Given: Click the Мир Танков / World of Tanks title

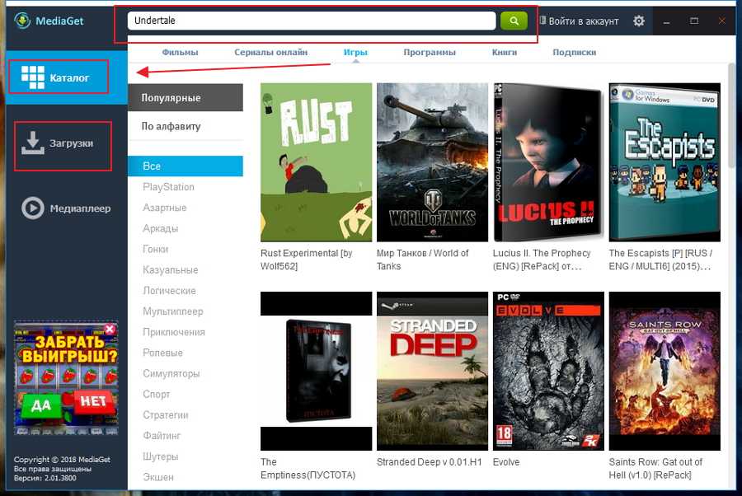Looking at the screenshot, I should 423,260.
